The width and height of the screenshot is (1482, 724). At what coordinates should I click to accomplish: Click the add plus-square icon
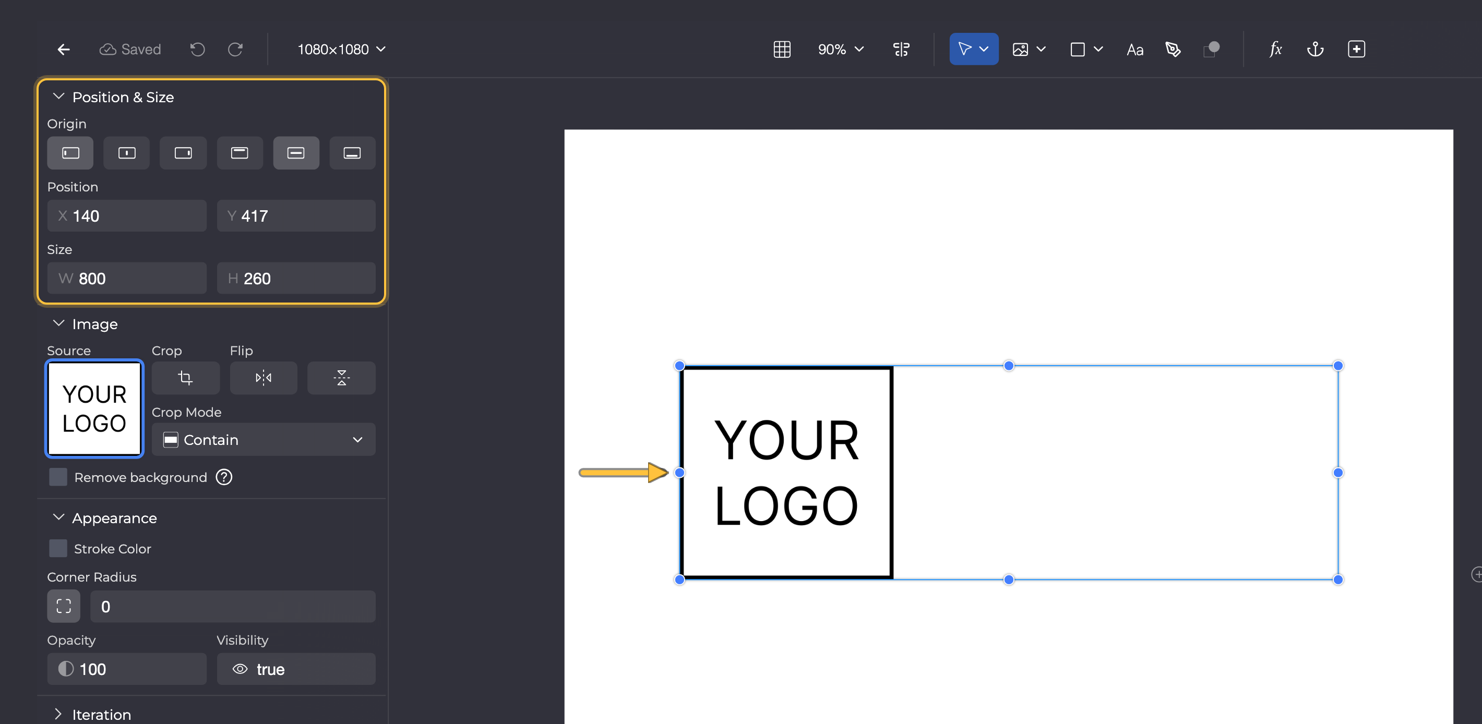tap(1356, 50)
